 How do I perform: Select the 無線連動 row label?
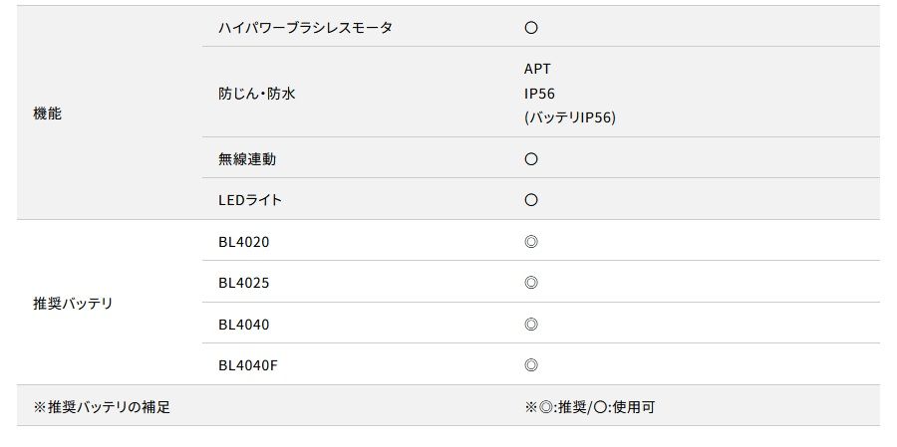246,159
